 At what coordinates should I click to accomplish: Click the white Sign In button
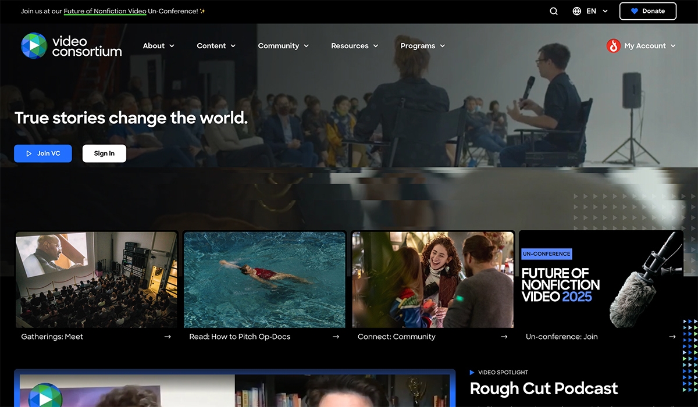pos(104,153)
